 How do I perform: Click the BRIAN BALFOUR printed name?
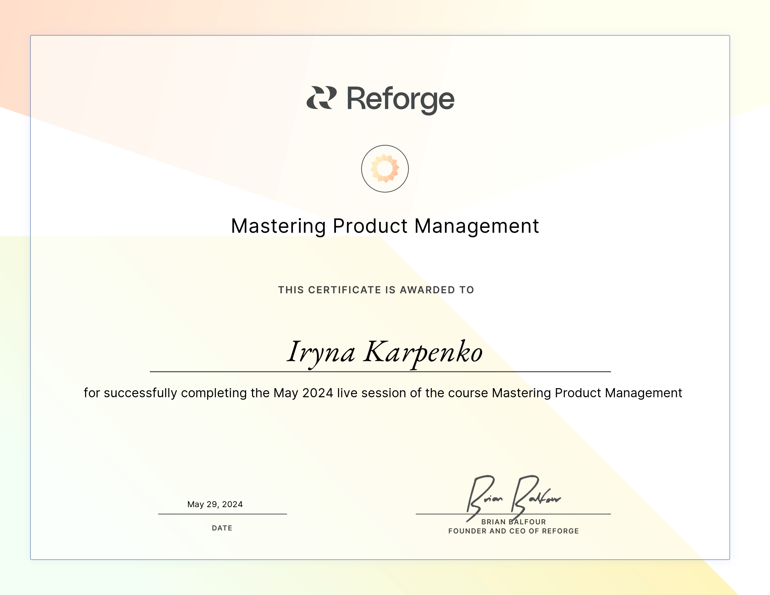(513, 522)
